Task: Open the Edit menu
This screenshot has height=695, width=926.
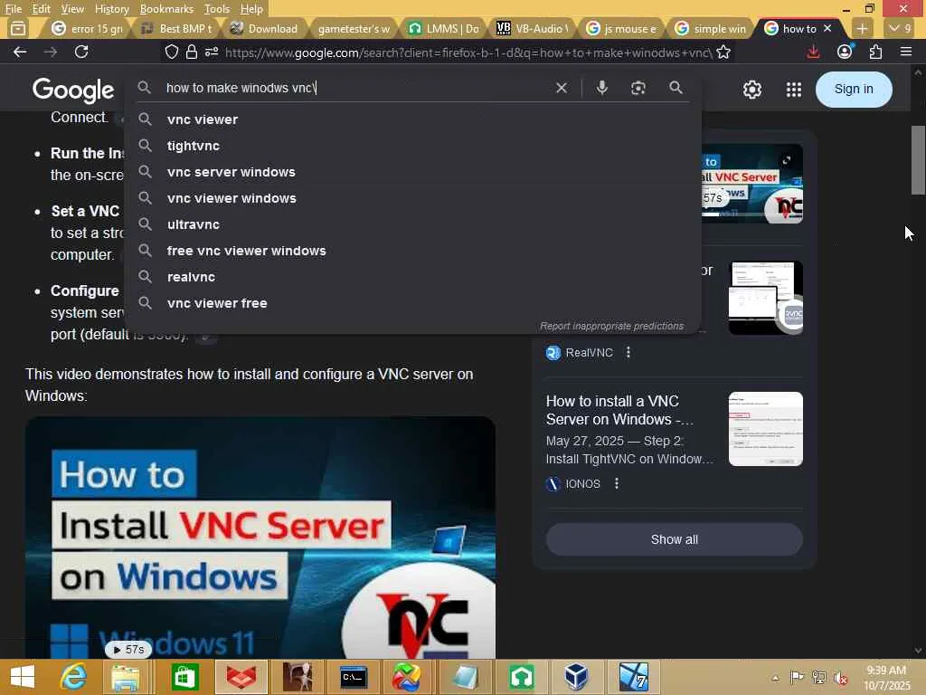Action: coord(41,9)
